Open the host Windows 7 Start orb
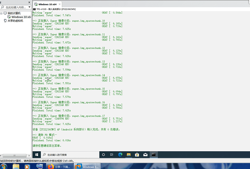Screen dimensions: 250x169 [x=4, y=166]
